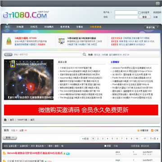Click the forgot password link
Image resolution: width=162 pixels, height=162 pixels.
click(x=157, y=12)
